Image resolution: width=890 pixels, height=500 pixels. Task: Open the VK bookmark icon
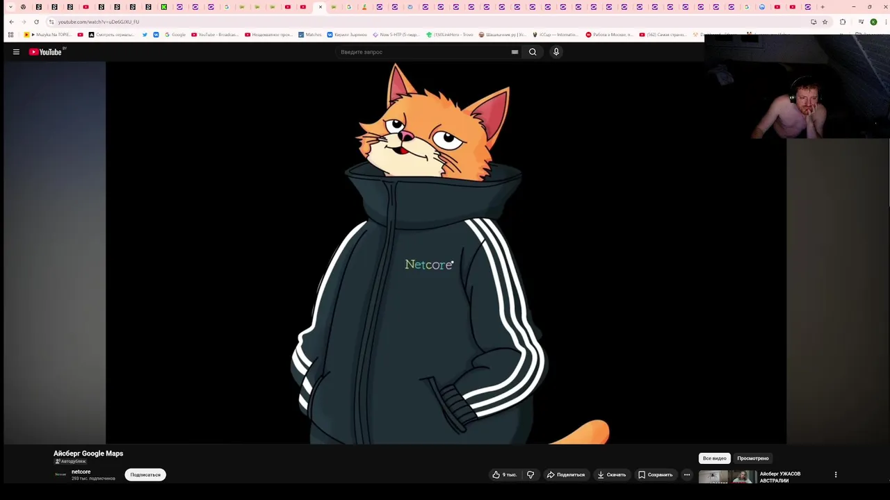[x=156, y=35]
